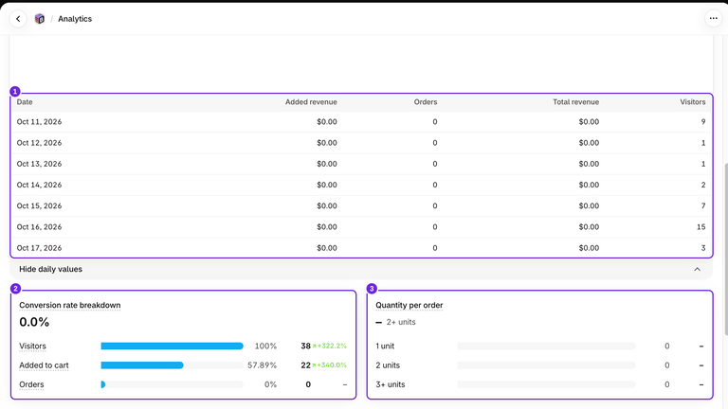Select the Oct 12, 2026 date cell
Screen dimensions: 728x409
[x=39, y=143]
